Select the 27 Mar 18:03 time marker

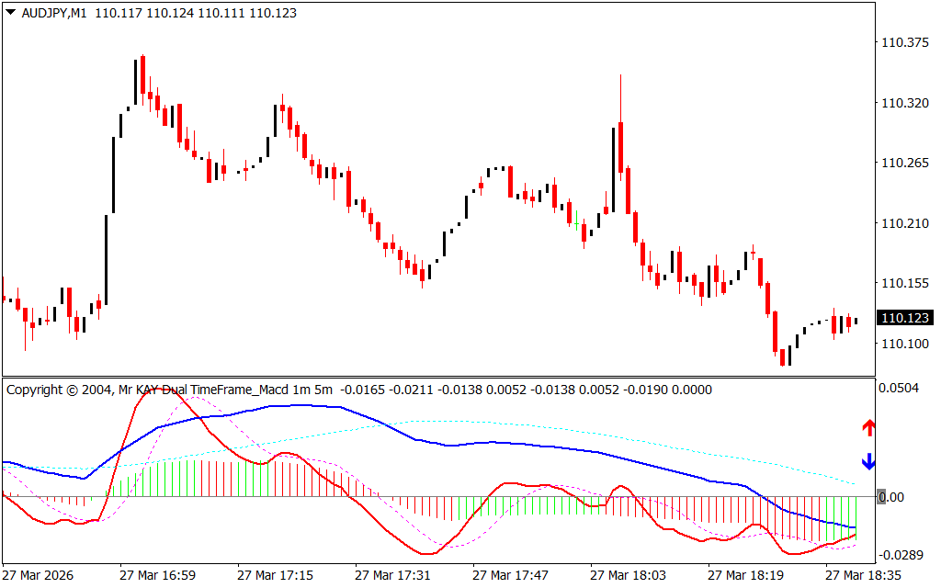click(x=628, y=575)
